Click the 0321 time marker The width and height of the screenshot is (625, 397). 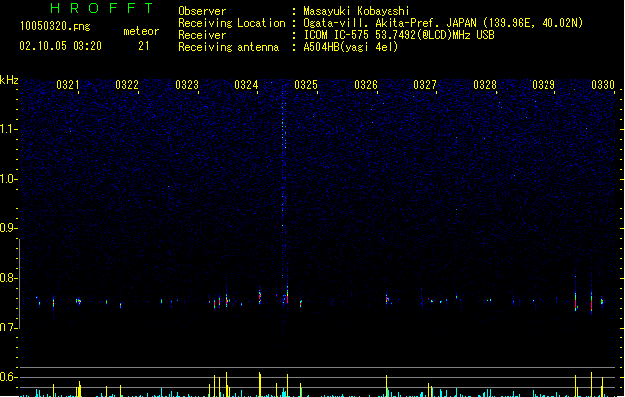tap(68, 85)
